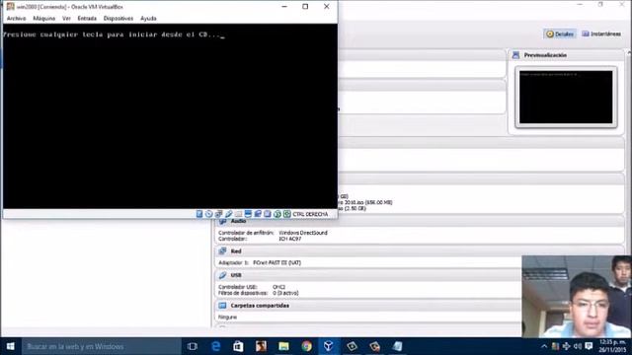Click the Audio section speaker icon
The width and height of the screenshot is (632, 355).
point(222,221)
